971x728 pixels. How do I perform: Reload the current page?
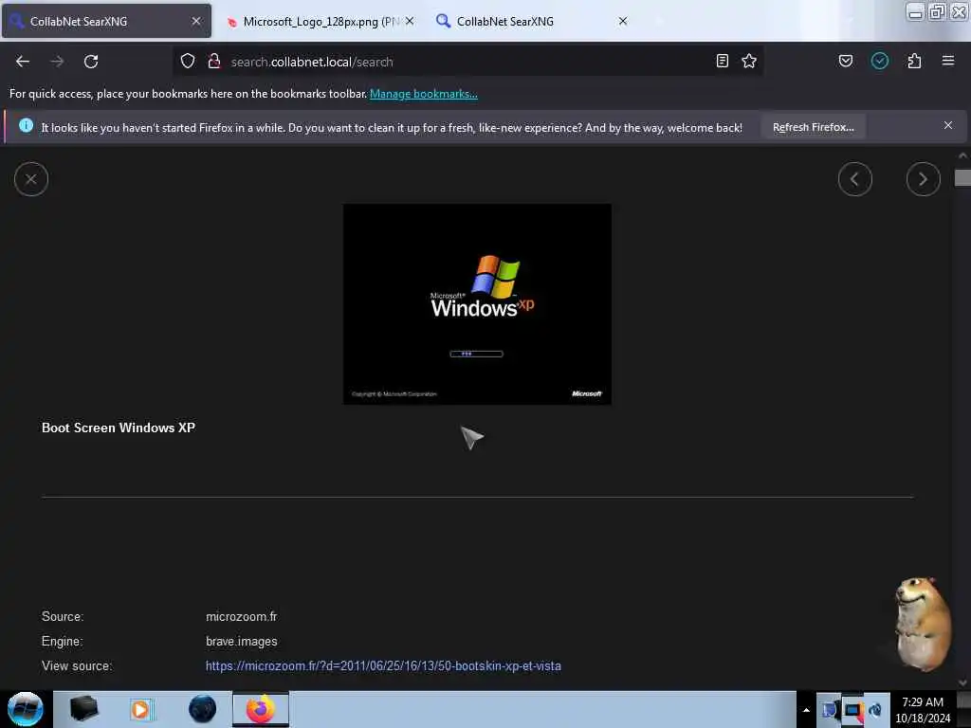click(x=91, y=62)
